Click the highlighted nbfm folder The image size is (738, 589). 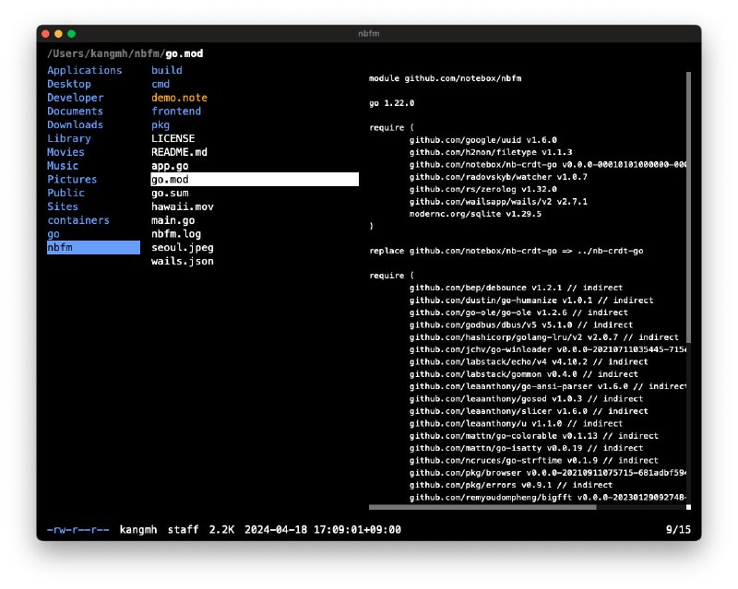(x=92, y=248)
